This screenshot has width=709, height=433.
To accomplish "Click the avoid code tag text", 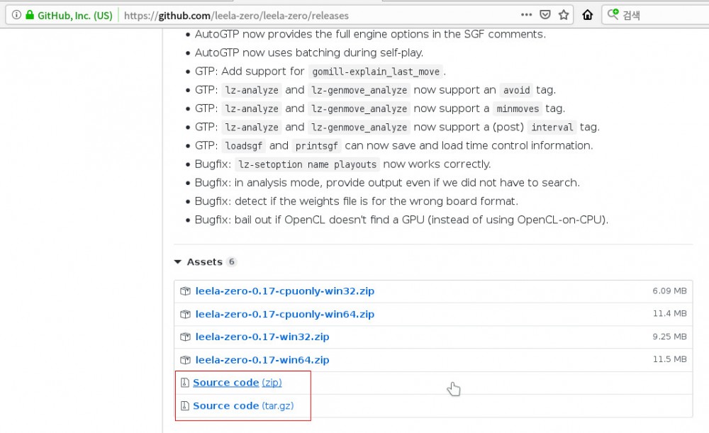I will pos(516,90).
